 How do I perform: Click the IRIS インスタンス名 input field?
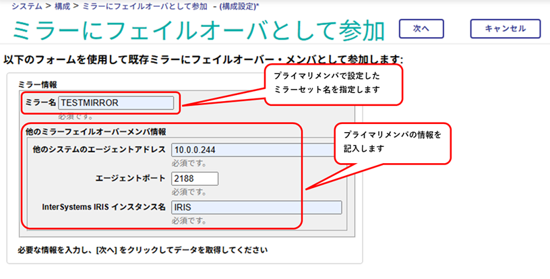coord(256,208)
